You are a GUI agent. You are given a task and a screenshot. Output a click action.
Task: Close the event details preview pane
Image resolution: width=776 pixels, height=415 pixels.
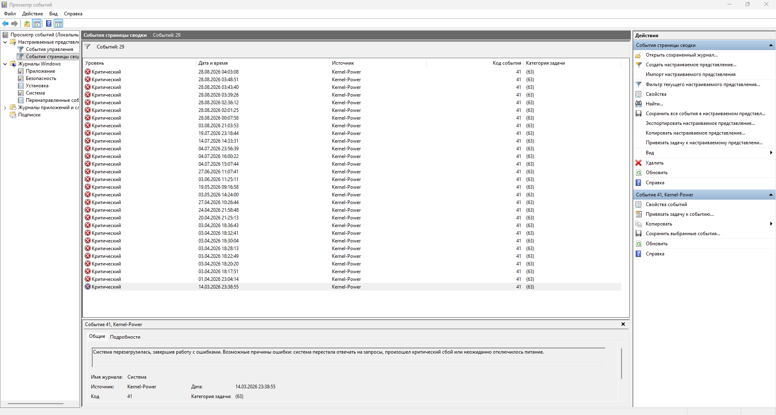[623, 324]
